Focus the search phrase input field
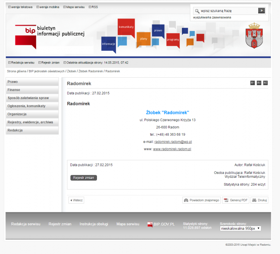The image size is (280, 254). (228, 11)
